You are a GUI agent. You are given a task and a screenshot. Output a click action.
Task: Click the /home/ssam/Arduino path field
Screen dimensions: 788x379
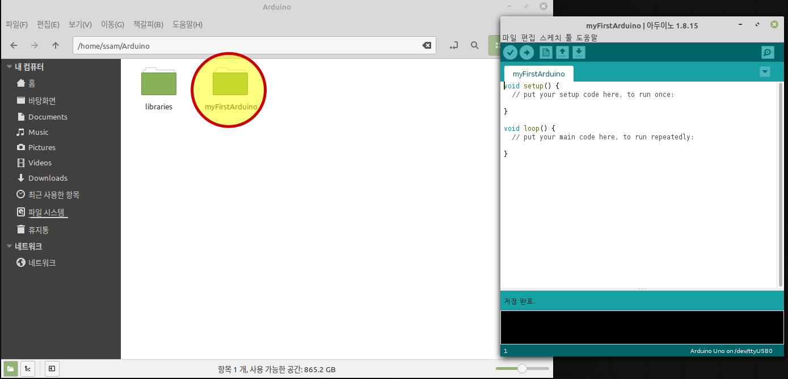[254, 46]
